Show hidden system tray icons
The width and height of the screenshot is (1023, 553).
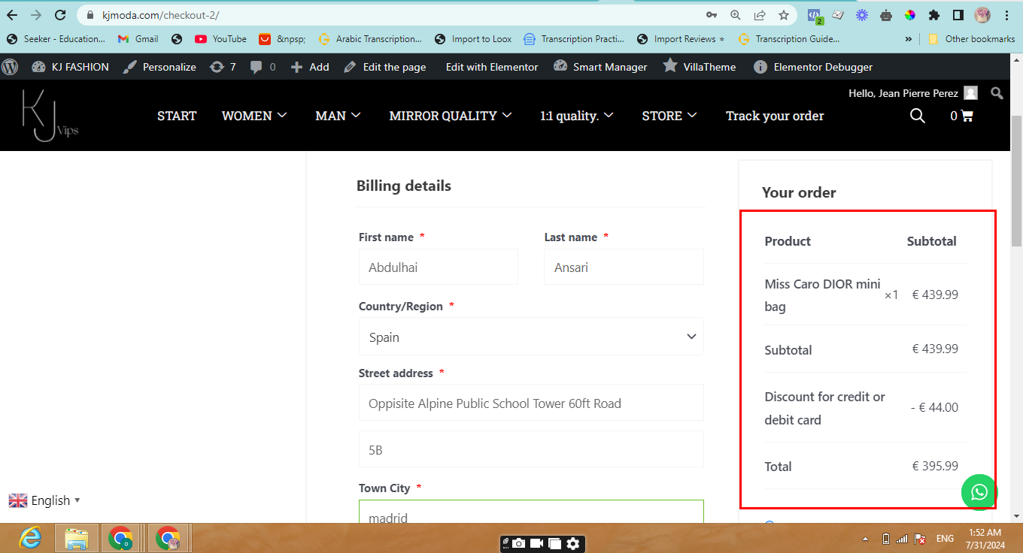coord(864,539)
